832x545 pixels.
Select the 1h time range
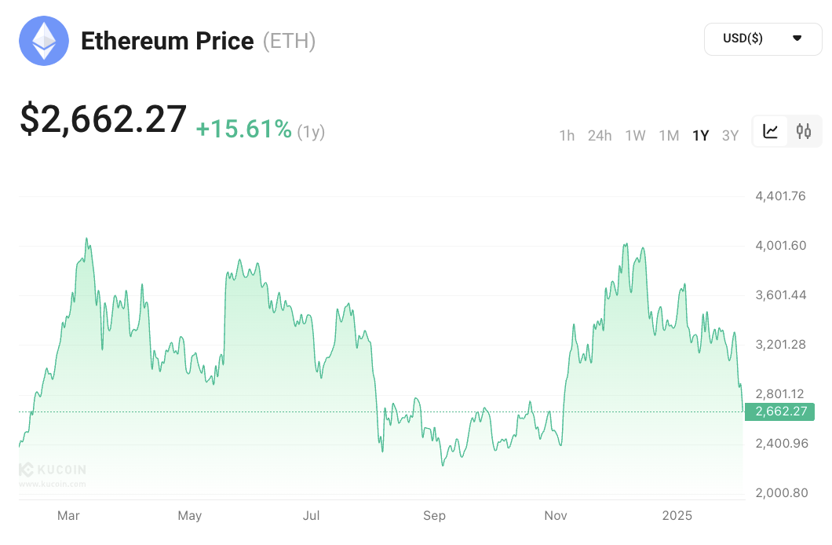(x=567, y=135)
